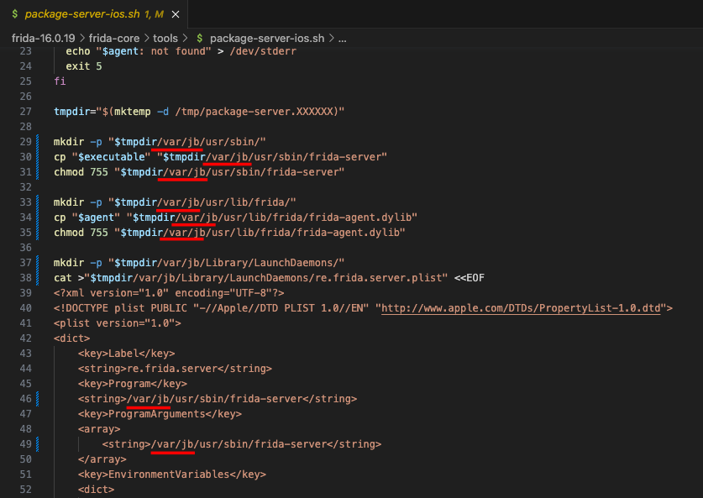Screen dimensions: 703x498
Task: Open frida-16.0.19 breadcrumb folder
Action: pos(44,39)
